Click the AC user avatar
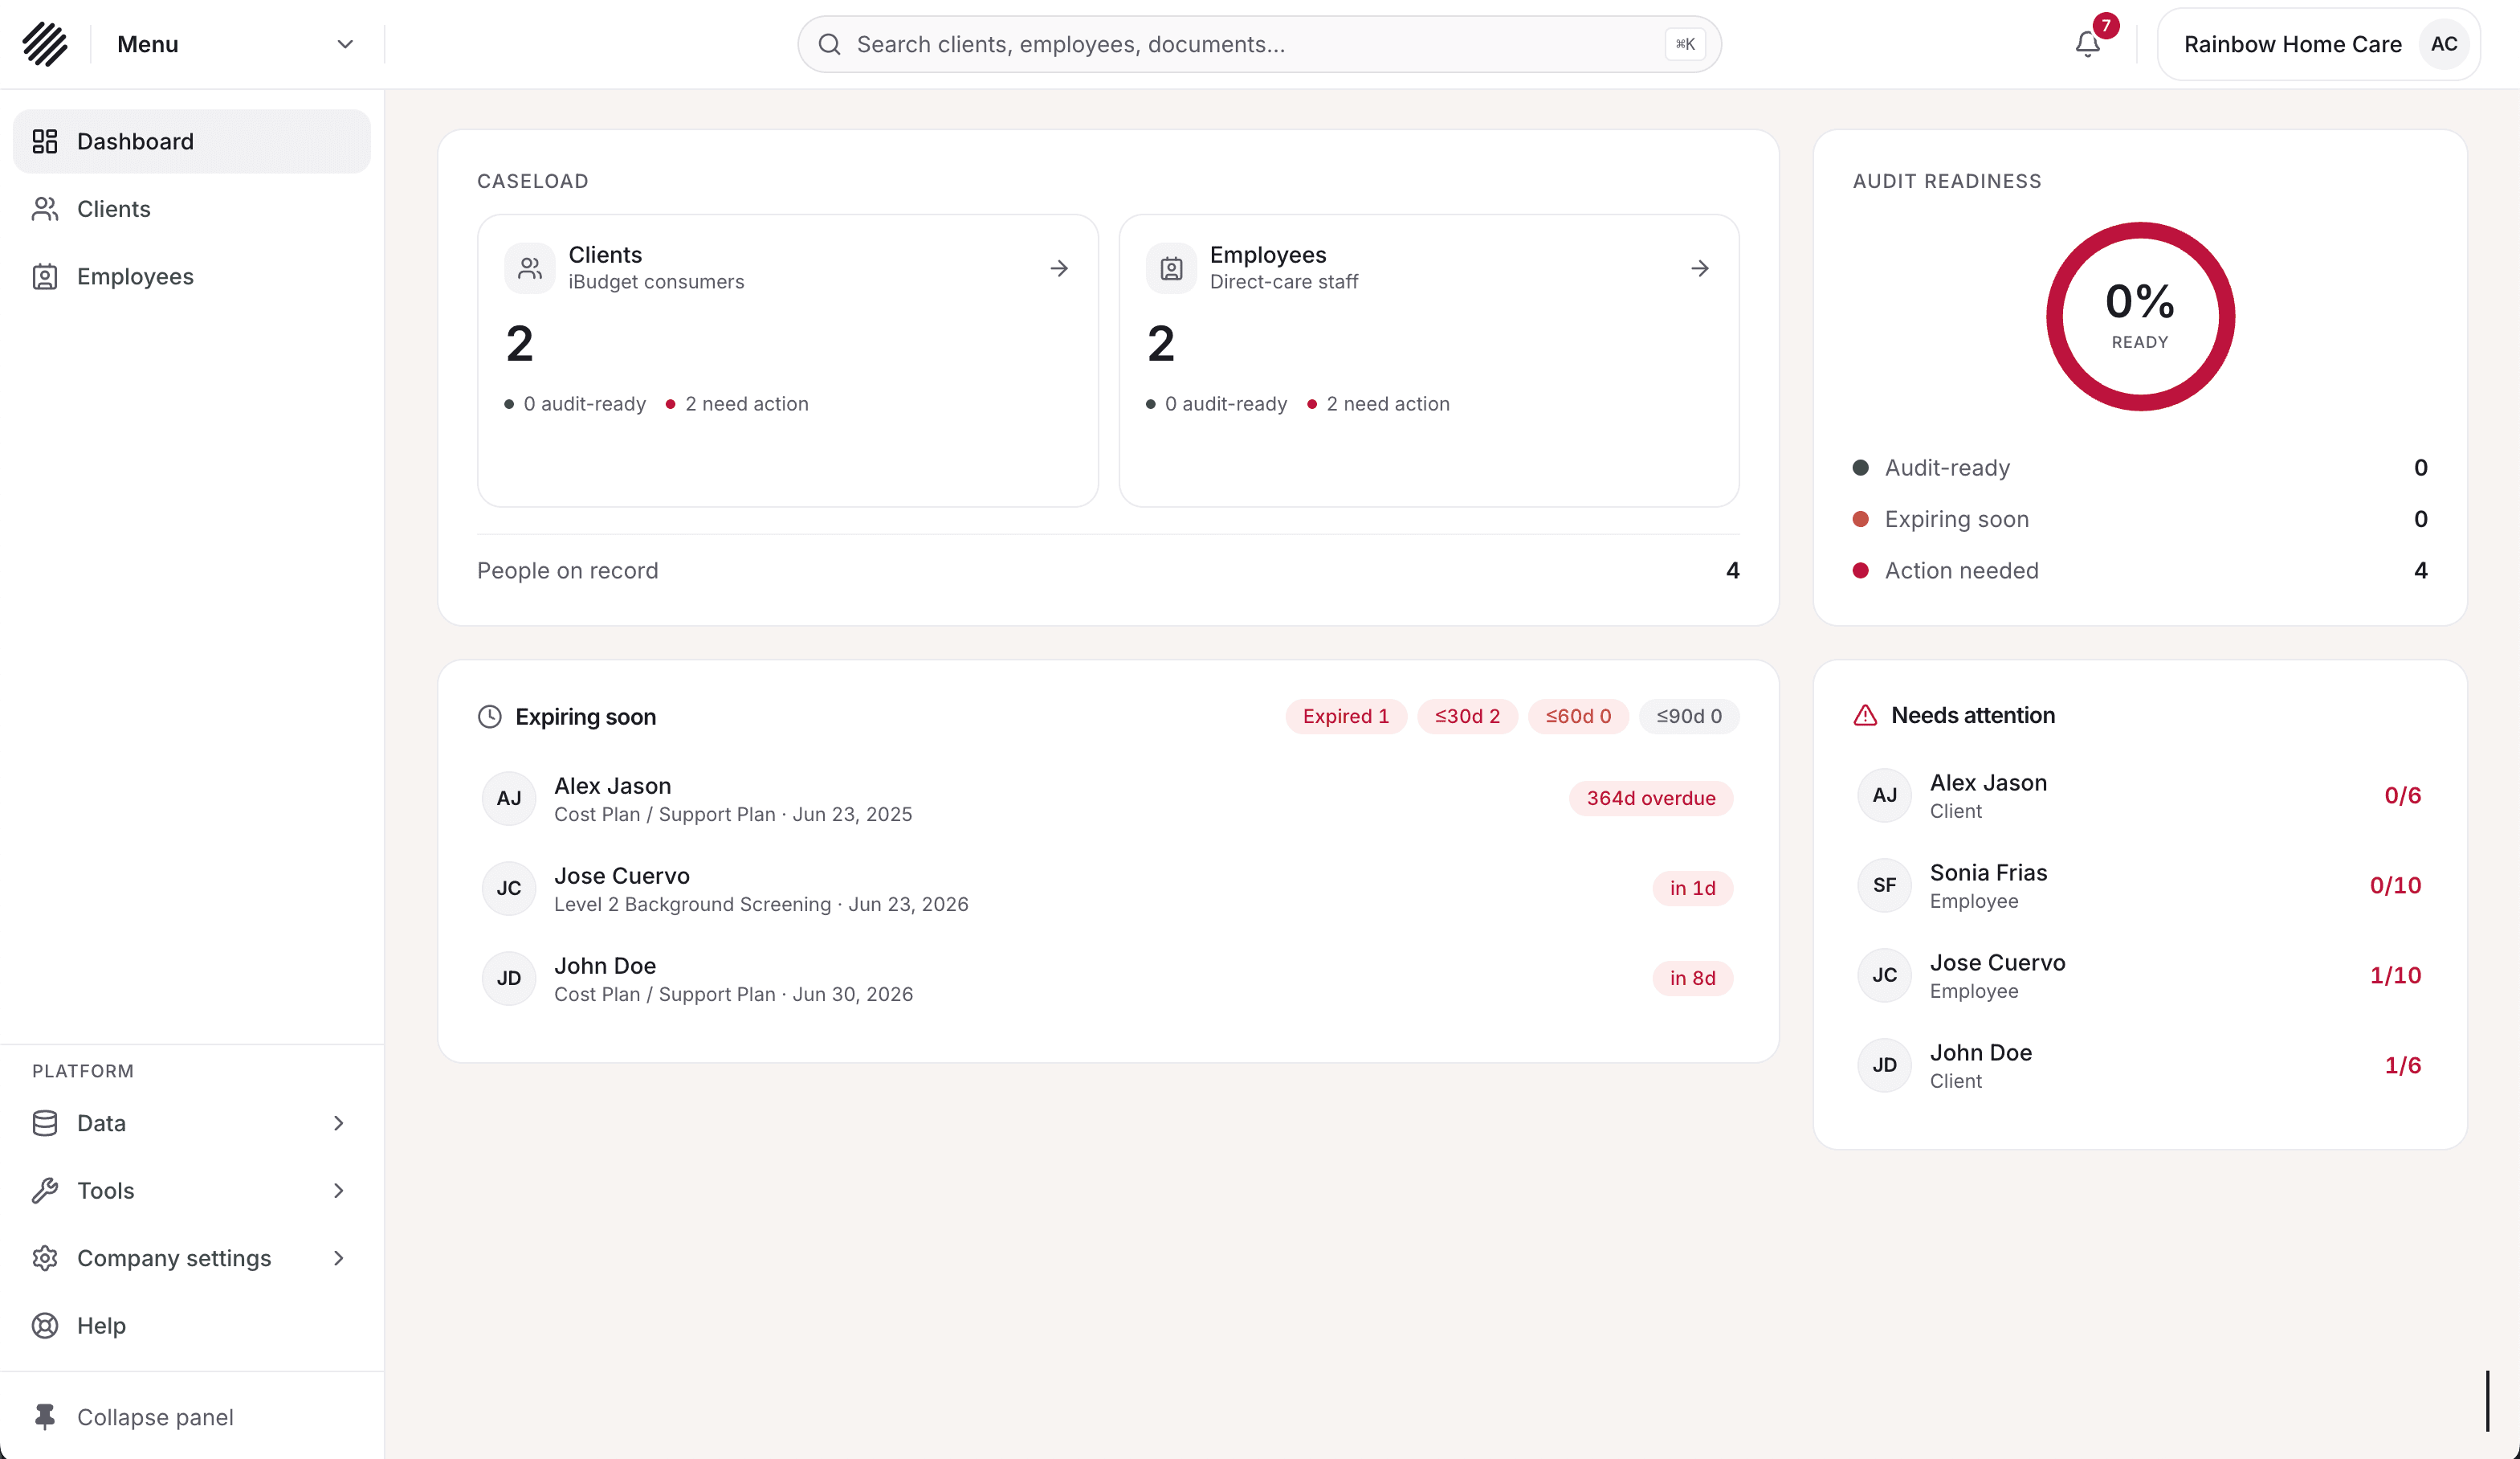 click(2444, 44)
